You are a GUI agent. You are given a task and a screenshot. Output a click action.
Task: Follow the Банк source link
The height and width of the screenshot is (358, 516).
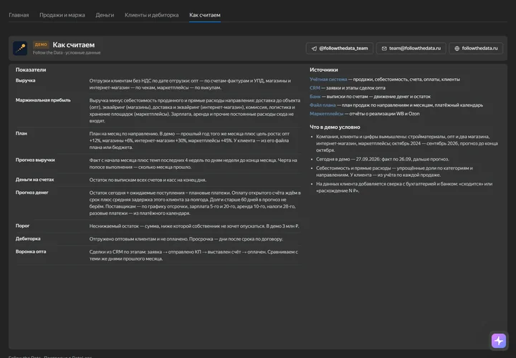click(x=315, y=97)
